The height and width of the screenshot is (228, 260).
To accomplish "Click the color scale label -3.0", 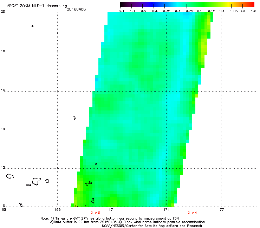I will tap(120, 11).
